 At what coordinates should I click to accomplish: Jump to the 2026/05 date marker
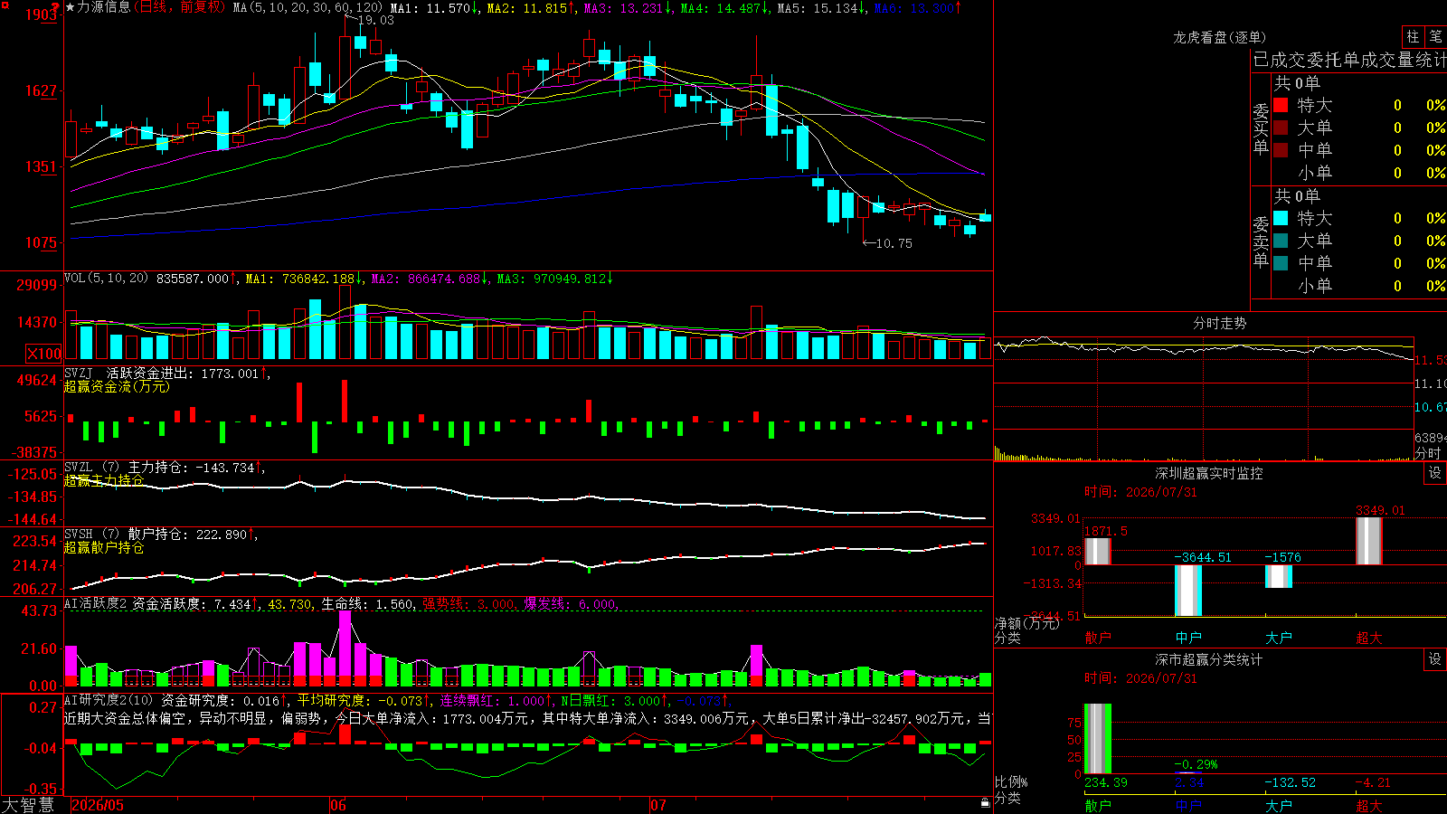pyautogui.click(x=98, y=805)
